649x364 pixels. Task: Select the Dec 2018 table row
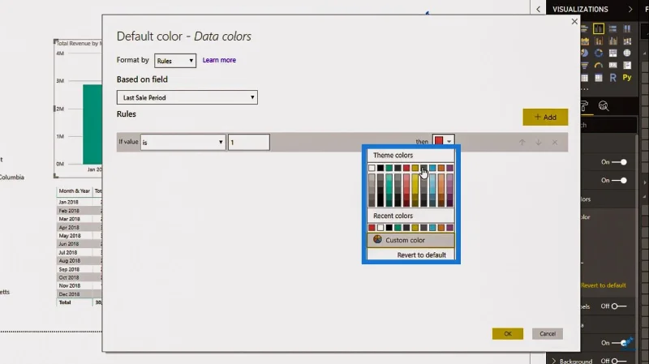pos(80,294)
